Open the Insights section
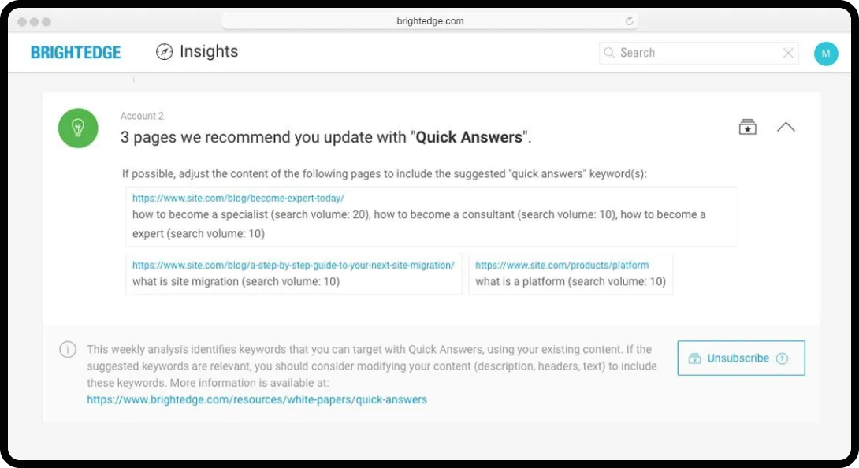Screen dimensions: 859x468 [x=208, y=52]
